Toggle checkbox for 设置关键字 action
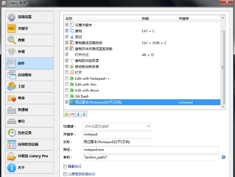Image resolution: width=235 pixels, height=177 pixels. [67, 25]
